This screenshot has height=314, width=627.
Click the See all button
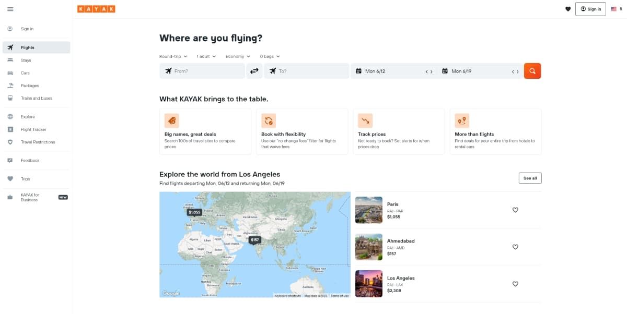(x=530, y=178)
